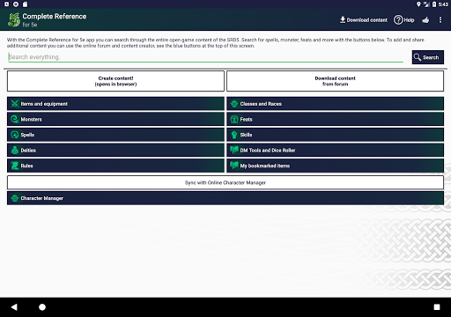Open the Skills list
The width and height of the screenshot is (451, 317).
[x=335, y=135]
